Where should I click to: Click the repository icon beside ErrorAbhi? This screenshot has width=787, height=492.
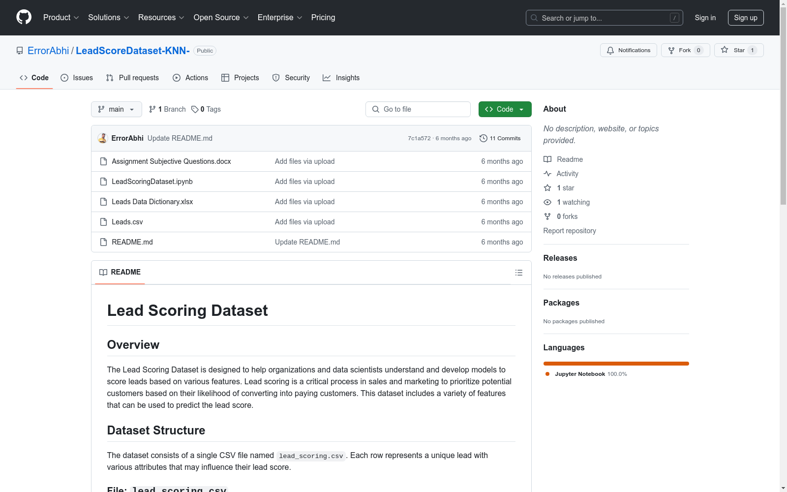click(x=20, y=51)
